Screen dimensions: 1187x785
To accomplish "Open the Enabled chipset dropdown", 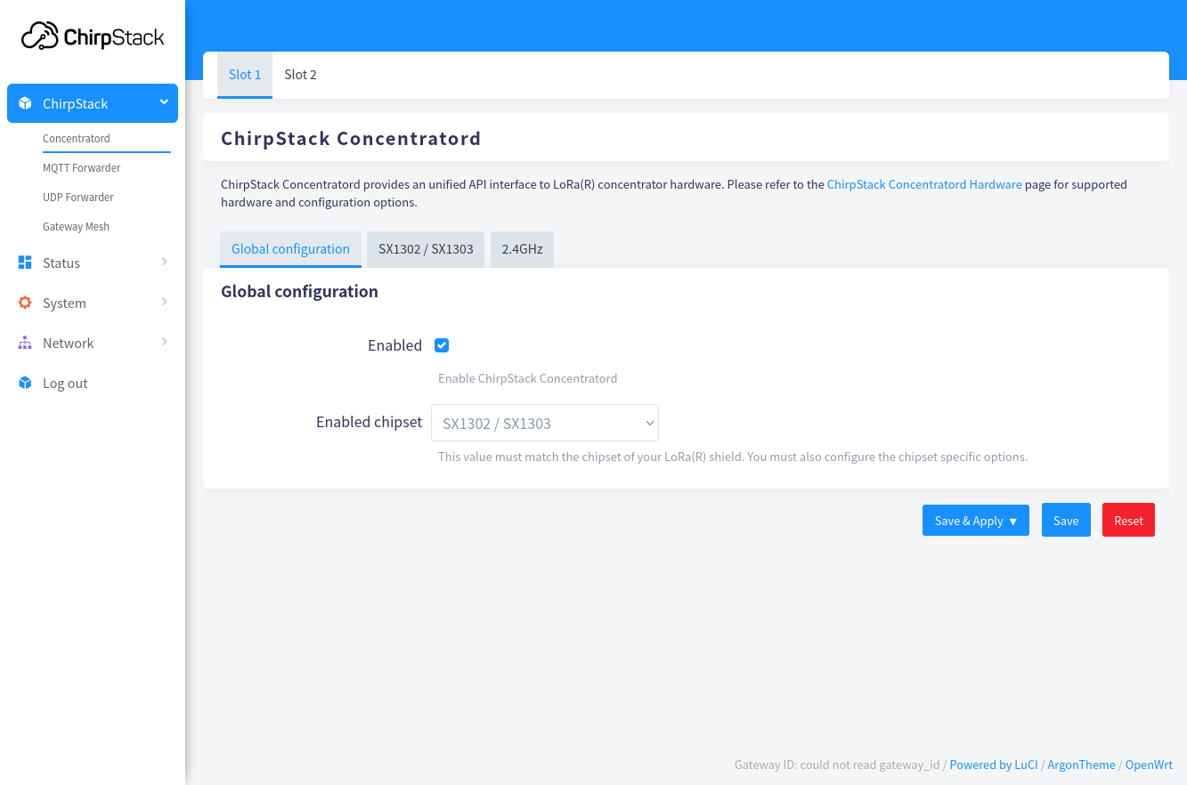I will (545, 423).
